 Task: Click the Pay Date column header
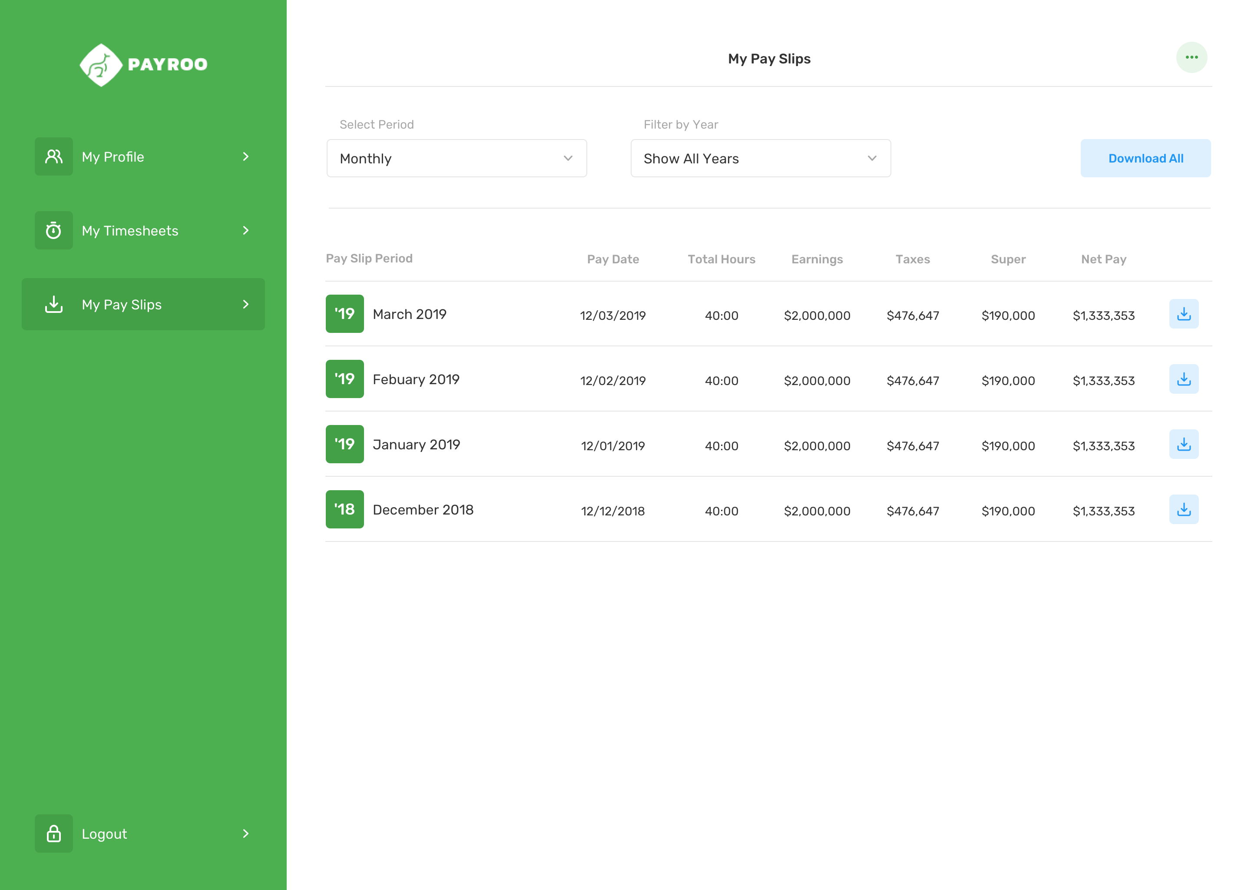coord(613,259)
